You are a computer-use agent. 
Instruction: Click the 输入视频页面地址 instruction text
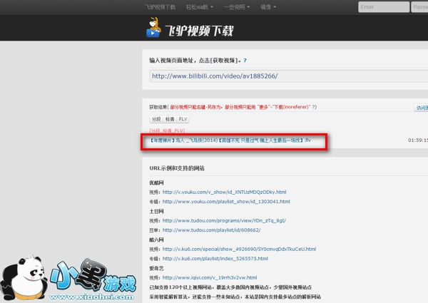click(195, 61)
